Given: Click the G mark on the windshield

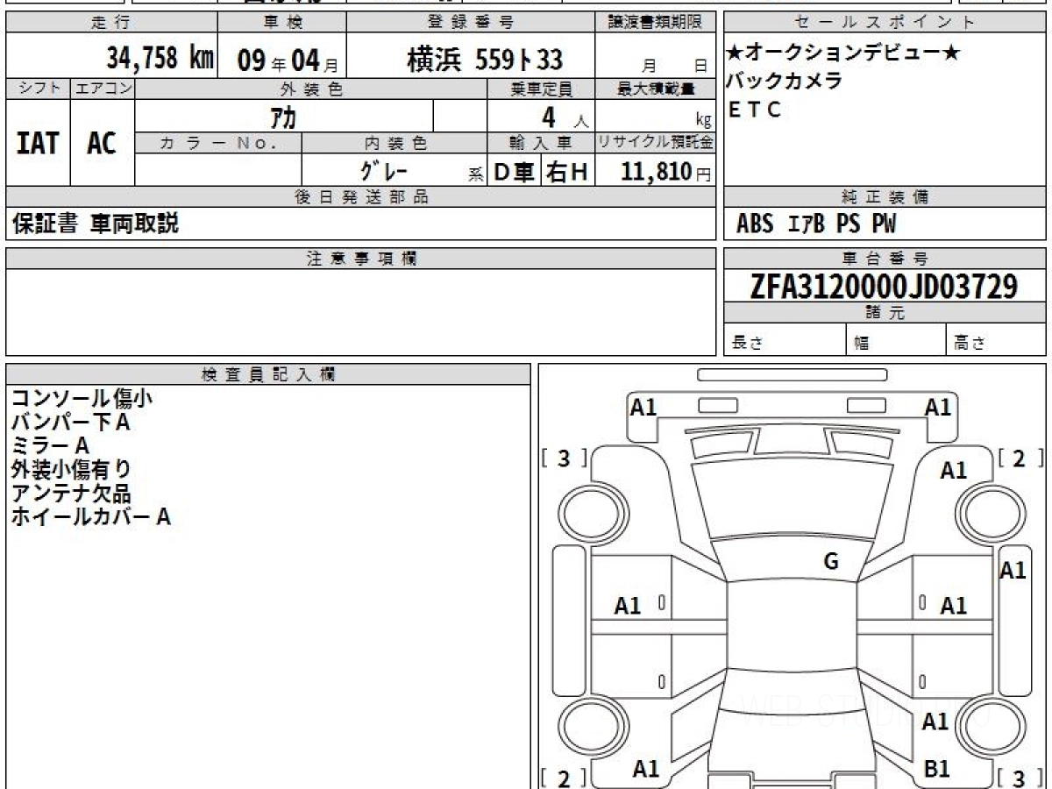Looking at the screenshot, I should (x=831, y=562).
